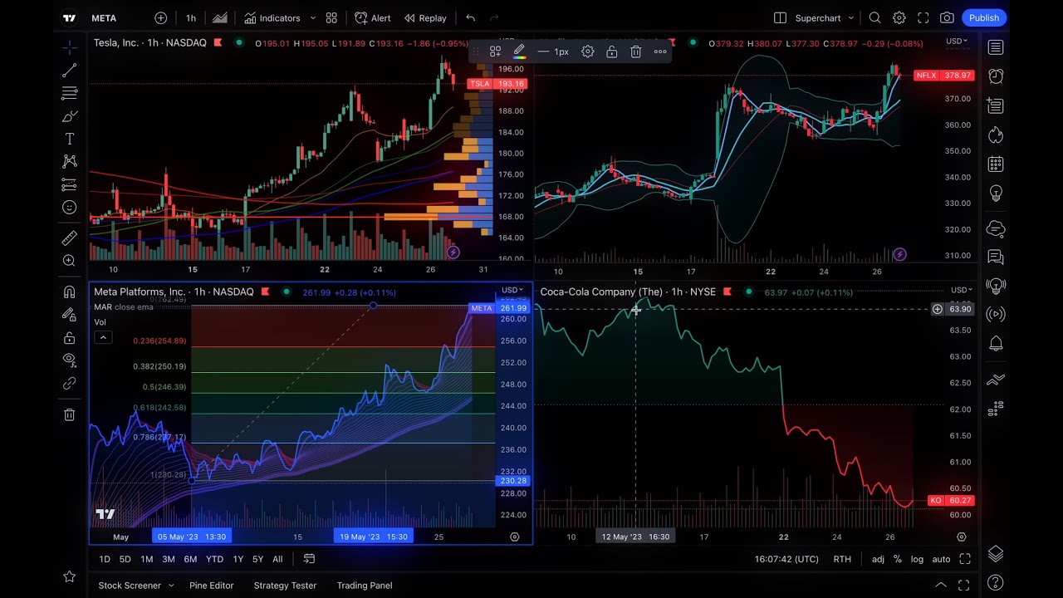Hide all drawings eye icon
1063x598 pixels.
tap(70, 360)
